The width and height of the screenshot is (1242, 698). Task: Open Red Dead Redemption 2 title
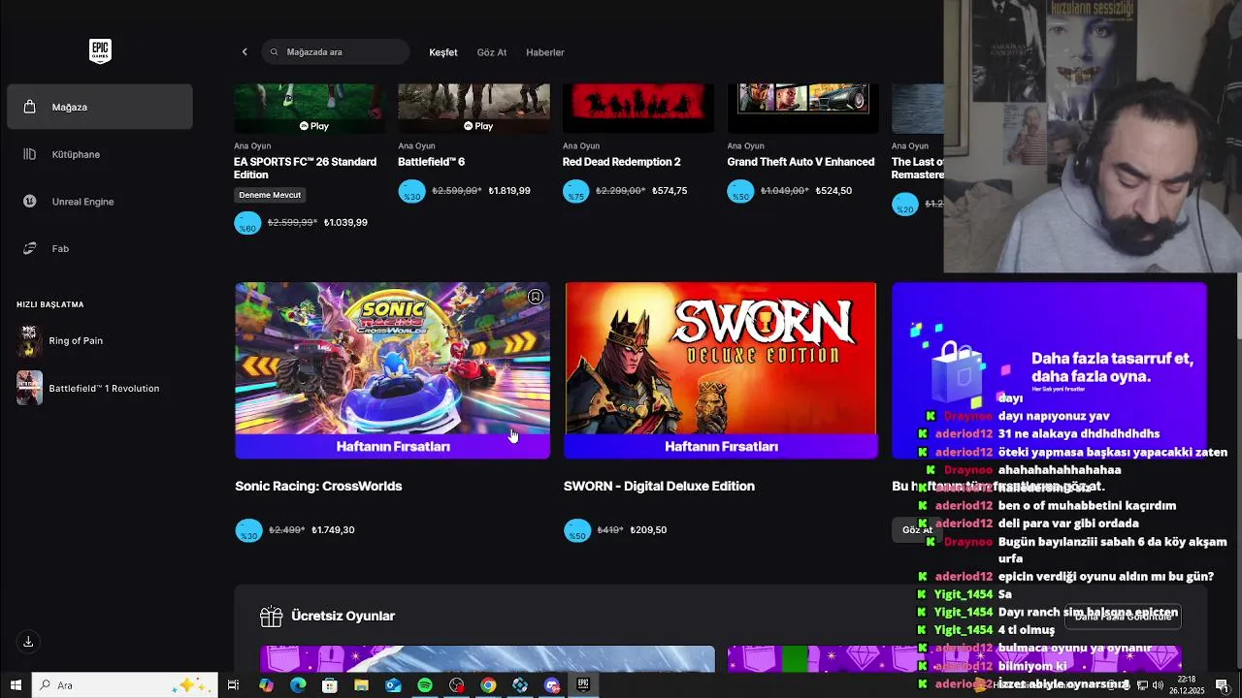[622, 162]
